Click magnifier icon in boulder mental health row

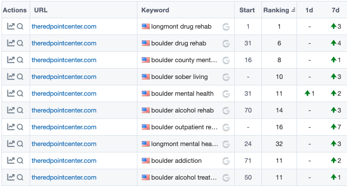[20, 93]
